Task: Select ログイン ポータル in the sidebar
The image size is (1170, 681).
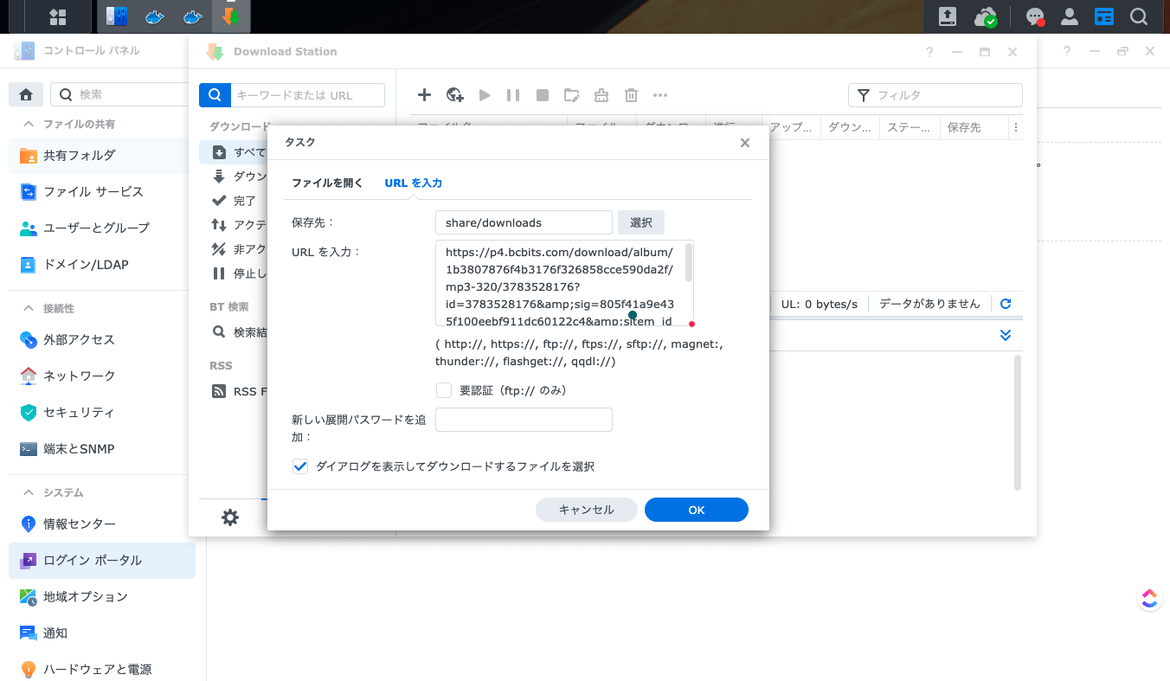Action: 90,560
